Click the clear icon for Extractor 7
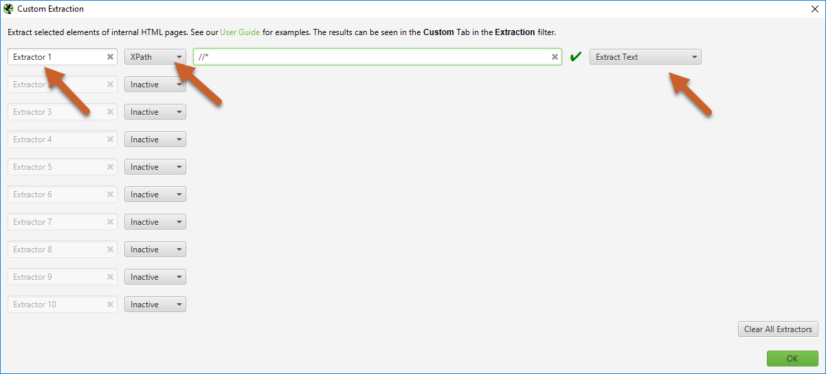The image size is (826, 374). click(x=110, y=222)
